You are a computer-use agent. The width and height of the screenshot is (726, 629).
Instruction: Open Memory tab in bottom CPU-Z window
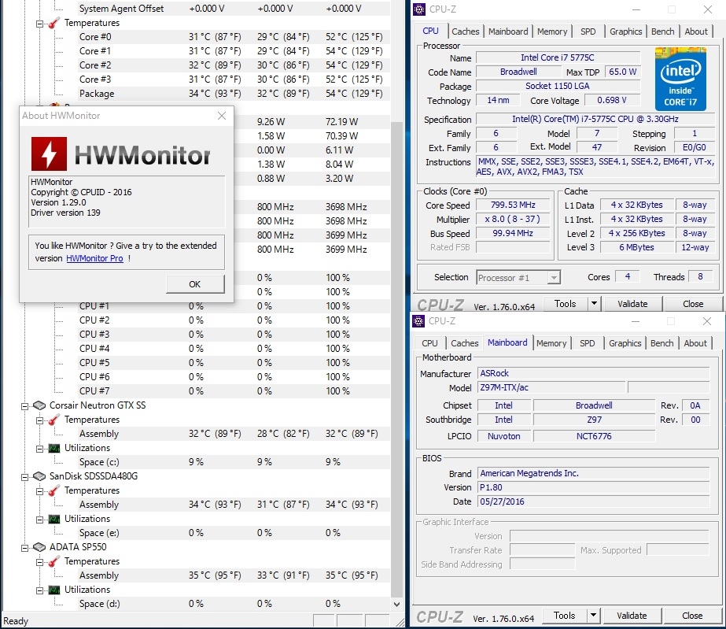[x=551, y=343]
